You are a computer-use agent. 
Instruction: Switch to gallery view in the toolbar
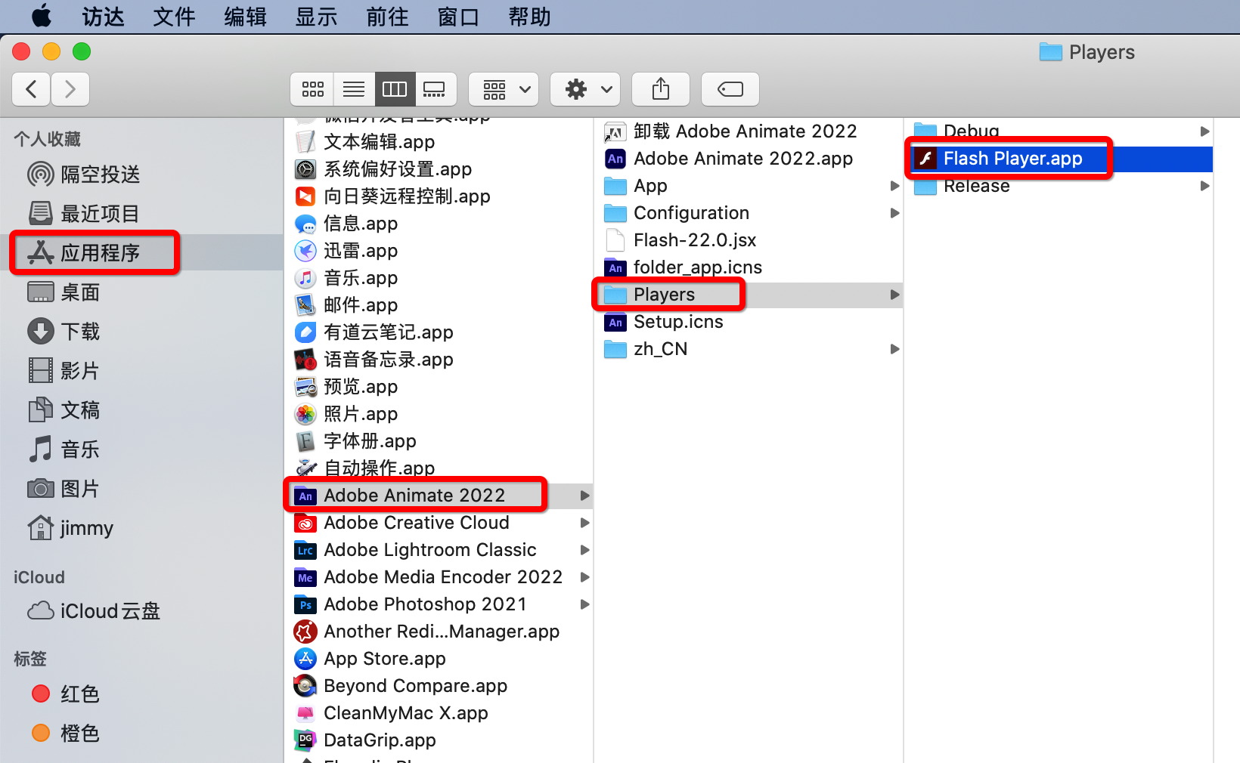click(435, 89)
